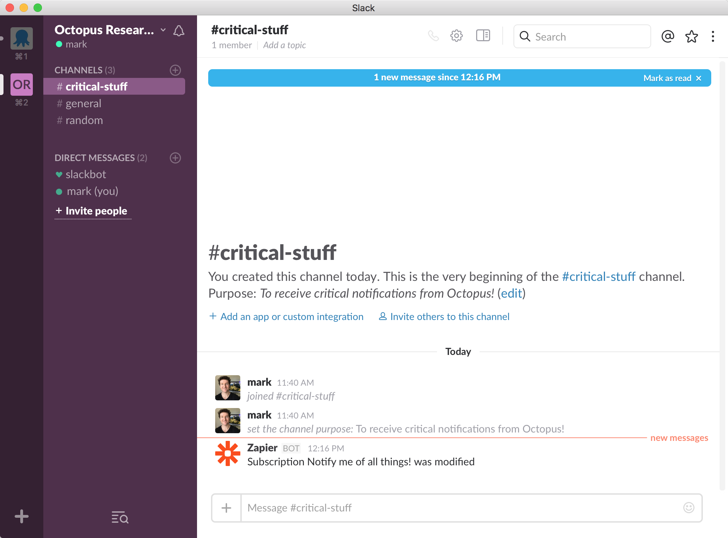Switch to the #general channel
728x538 pixels.
(x=83, y=103)
